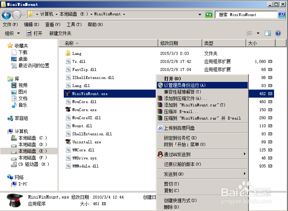Choose 附到「开始」菜单(U) option

click(x=202, y=144)
